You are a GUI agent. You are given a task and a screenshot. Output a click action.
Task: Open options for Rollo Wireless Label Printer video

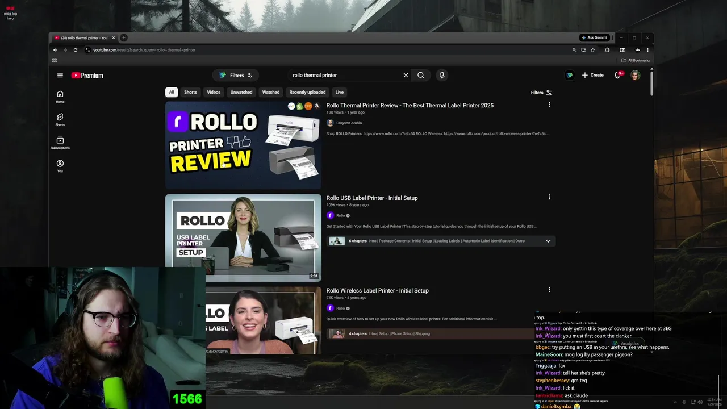pos(549,290)
